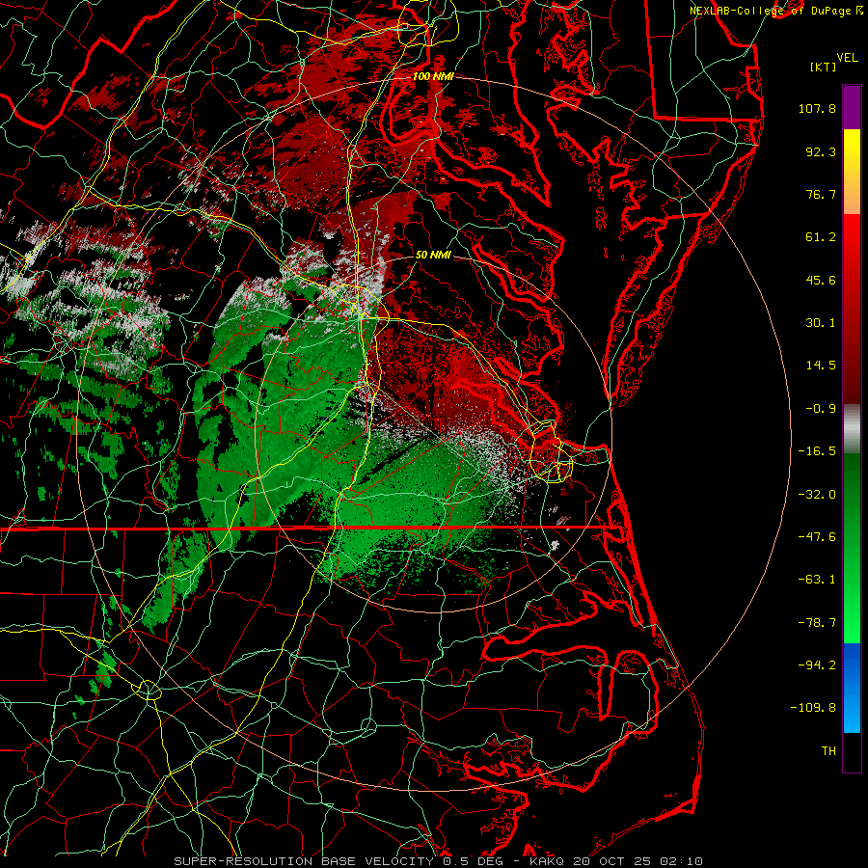This screenshot has height=868, width=868.
Task: Click the -32.0 velocity scale value
Action: [817, 495]
